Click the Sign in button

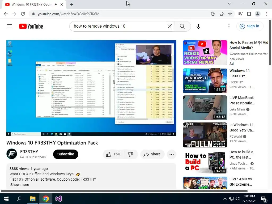point(250,26)
